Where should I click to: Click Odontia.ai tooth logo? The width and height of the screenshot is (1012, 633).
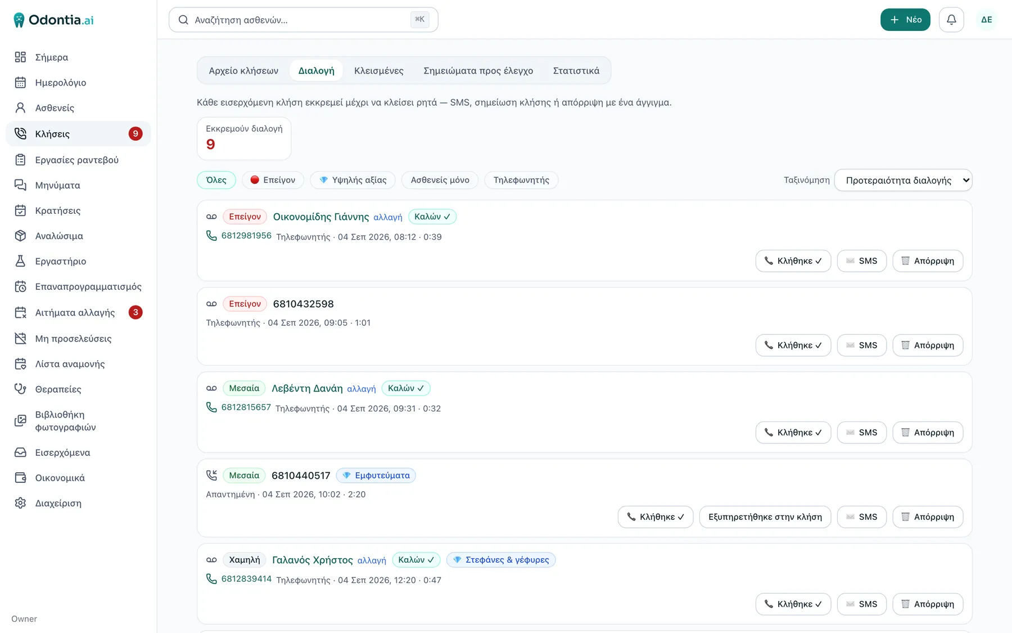click(x=19, y=20)
